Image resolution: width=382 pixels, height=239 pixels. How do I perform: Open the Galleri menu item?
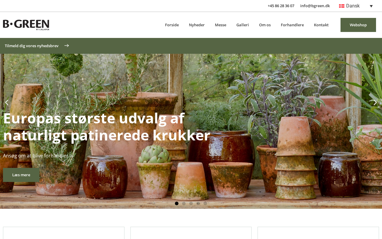[x=243, y=25]
